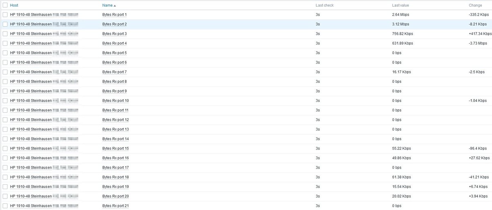Sort by Name column header

click(107, 5)
